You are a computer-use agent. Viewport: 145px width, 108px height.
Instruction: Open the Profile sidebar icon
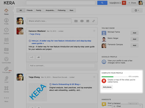6,20
